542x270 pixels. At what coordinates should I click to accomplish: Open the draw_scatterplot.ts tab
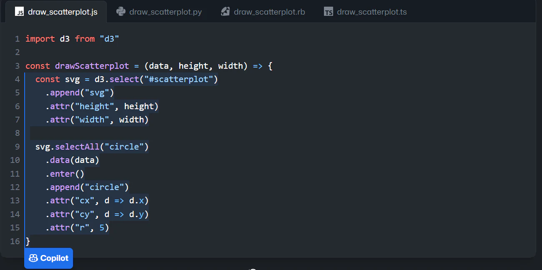tap(371, 12)
